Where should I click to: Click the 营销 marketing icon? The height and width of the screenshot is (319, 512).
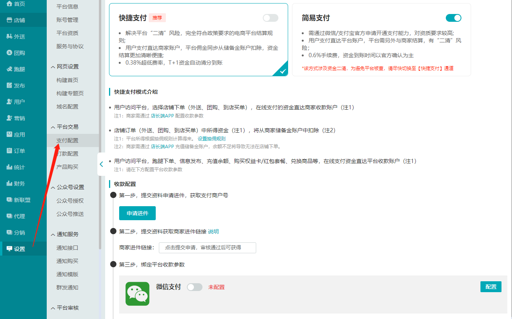9,118
